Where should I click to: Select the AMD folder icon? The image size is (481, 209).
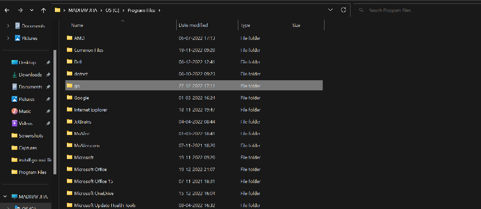(69, 38)
